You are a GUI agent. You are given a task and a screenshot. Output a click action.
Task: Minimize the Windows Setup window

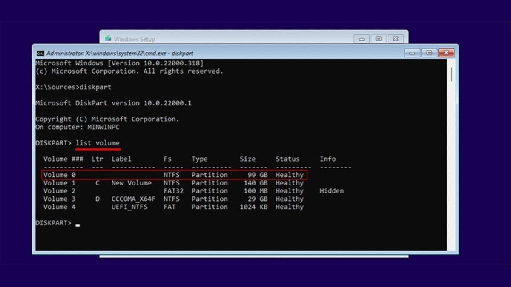(362, 39)
